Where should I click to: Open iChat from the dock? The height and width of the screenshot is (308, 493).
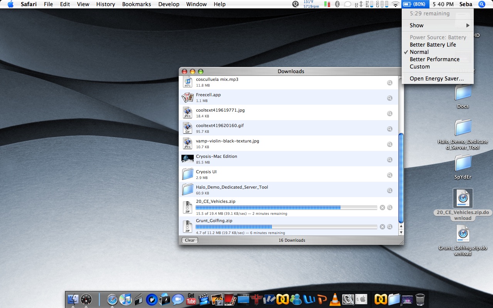click(178, 299)
